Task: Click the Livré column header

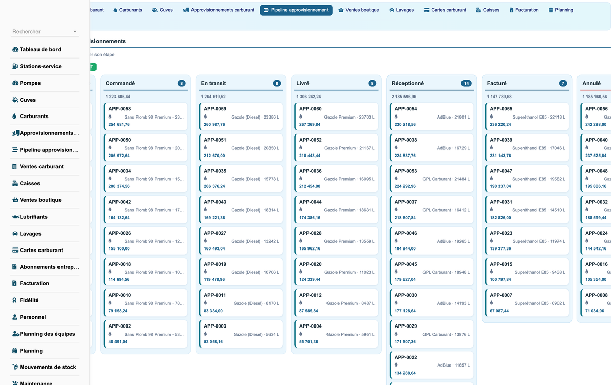Action: [336, 83]
